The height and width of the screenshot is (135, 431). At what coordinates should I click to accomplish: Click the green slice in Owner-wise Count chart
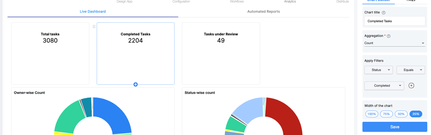[x=69, y=117]
